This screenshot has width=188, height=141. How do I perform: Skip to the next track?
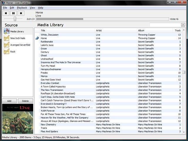point(21,13)
